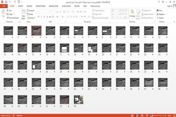
Task: Toggle Italic formatting
Action: click(x=41, y=17)
